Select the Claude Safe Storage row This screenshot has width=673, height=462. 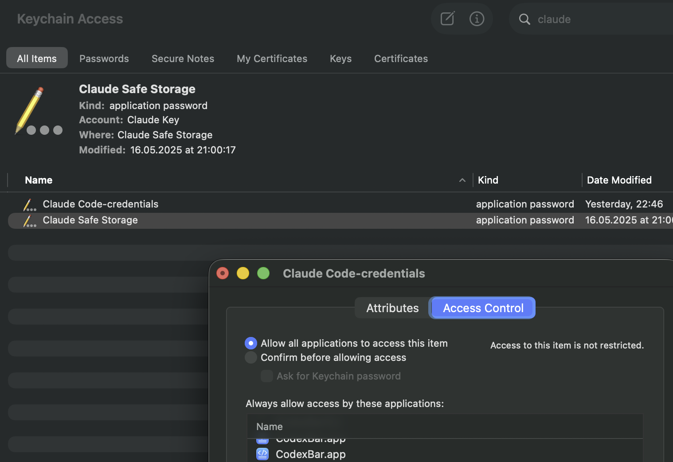(x=340, y=220)
